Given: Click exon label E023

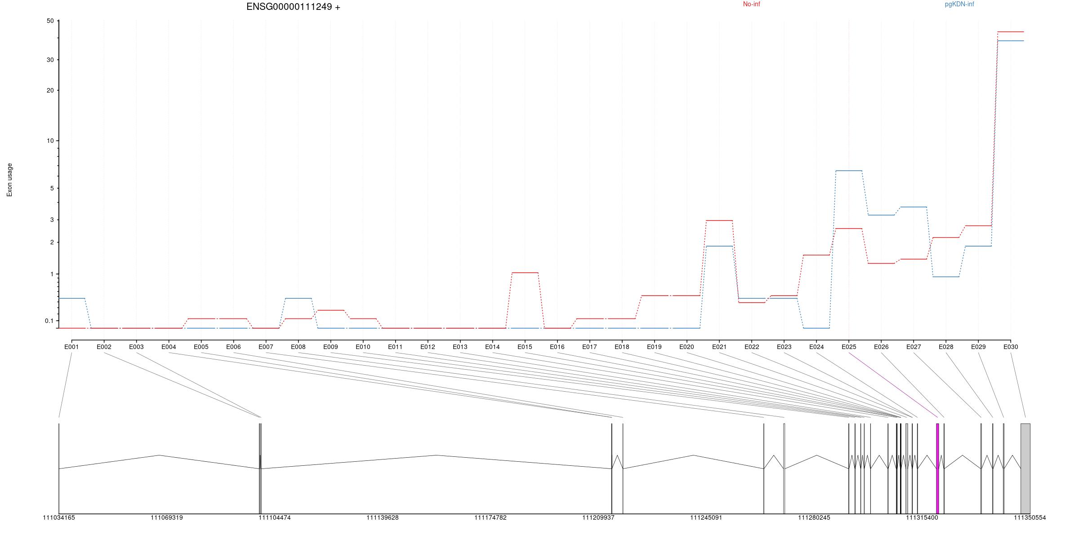Looking at the screenshot, I should pos(784,347).
